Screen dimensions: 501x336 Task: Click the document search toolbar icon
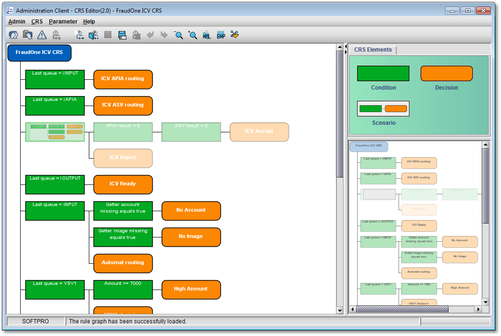28,35
